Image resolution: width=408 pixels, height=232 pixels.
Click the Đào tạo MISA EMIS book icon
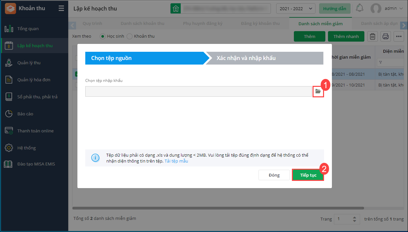tap(8, 164)
